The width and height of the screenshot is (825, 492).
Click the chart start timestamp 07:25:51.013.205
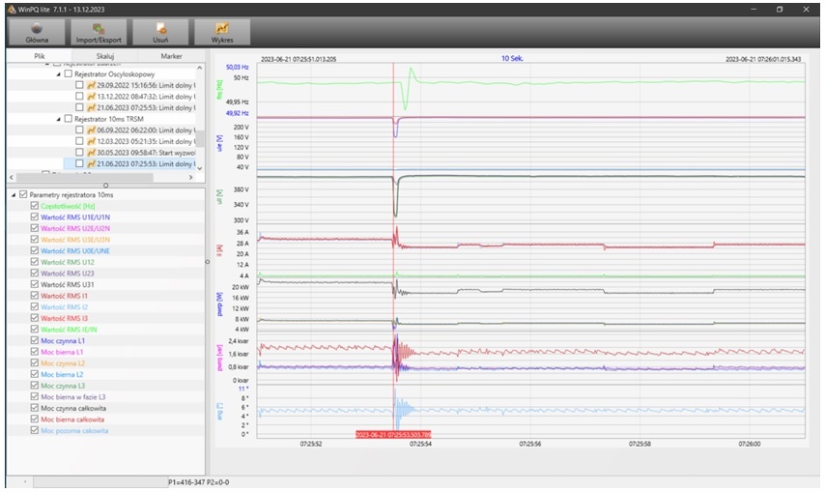(x=299, y=59)
